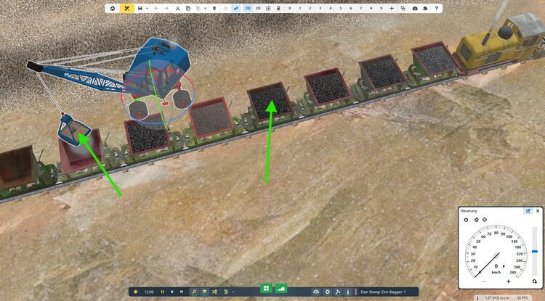
Task: Open help with question mark icon
Action: click(436, 8)
